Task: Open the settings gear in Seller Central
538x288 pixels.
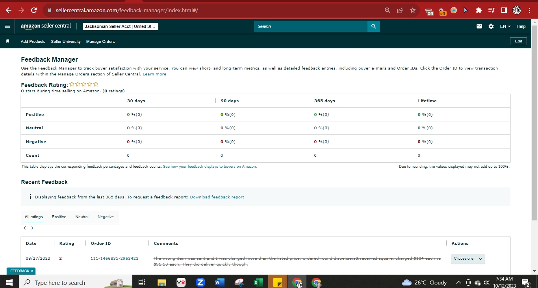Action: pos(491,26)
